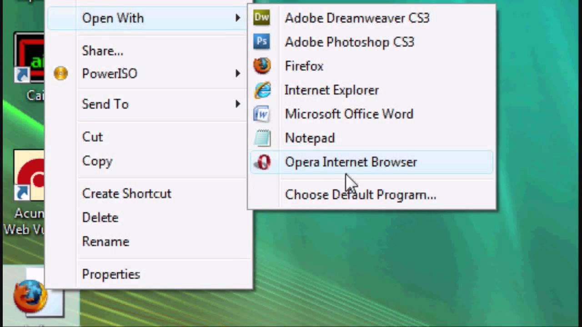Click the Notepad icon in submenu
Screen dimensions: 582x327
pyautogui.click(x=262, y=138)
